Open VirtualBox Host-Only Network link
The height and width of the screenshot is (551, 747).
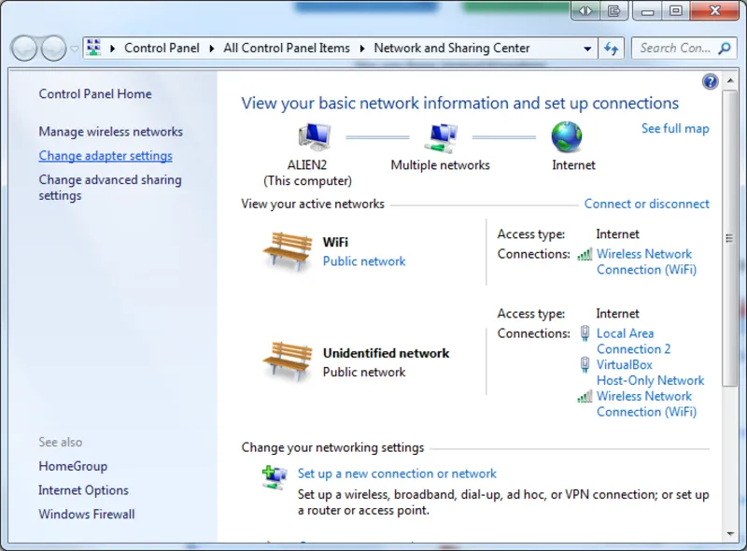[x=650, y=373]
